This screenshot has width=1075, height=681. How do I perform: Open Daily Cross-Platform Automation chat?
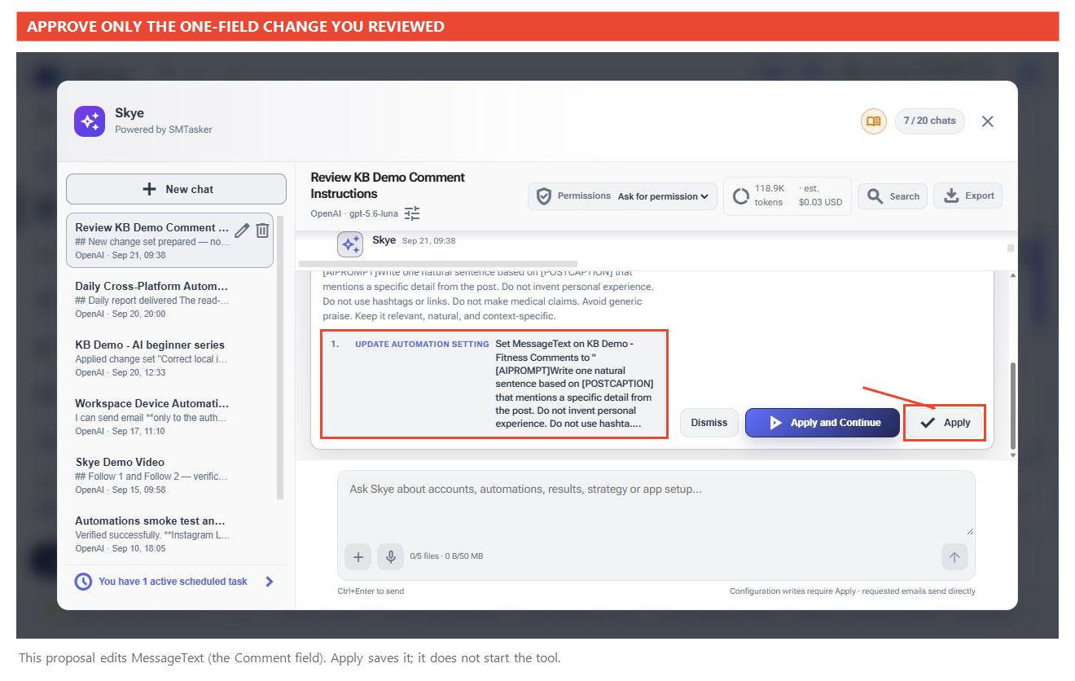tap(169, 300)
